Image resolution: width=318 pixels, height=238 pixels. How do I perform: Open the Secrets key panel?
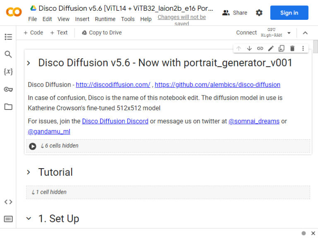coord(8,89)
